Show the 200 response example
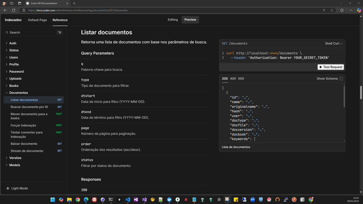363x204 pixels. [225, 79]
